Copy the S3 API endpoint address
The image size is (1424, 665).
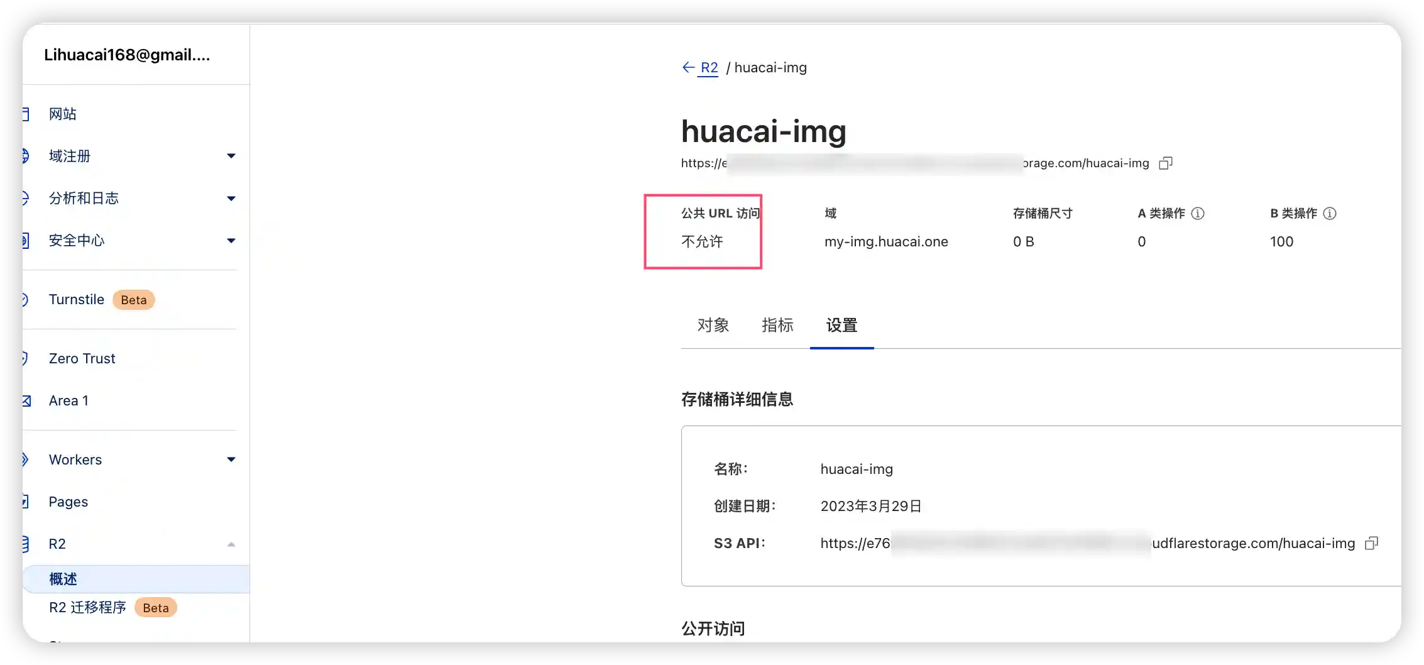coord(1372,543)
